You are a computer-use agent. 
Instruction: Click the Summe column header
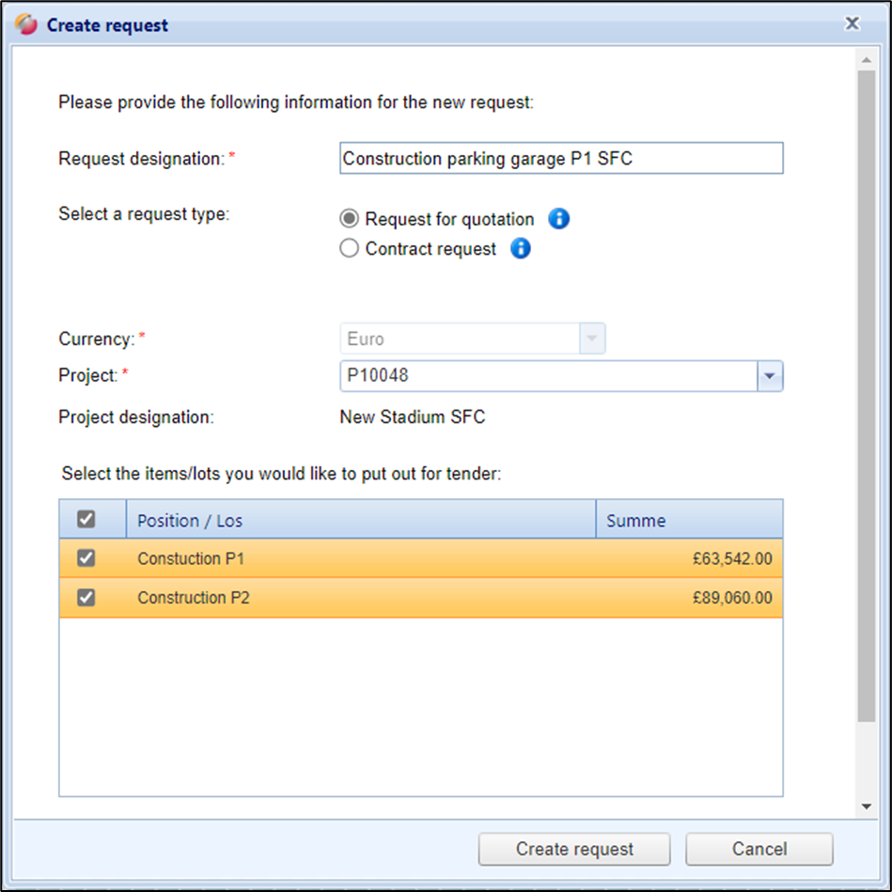[x=688, y=520]
